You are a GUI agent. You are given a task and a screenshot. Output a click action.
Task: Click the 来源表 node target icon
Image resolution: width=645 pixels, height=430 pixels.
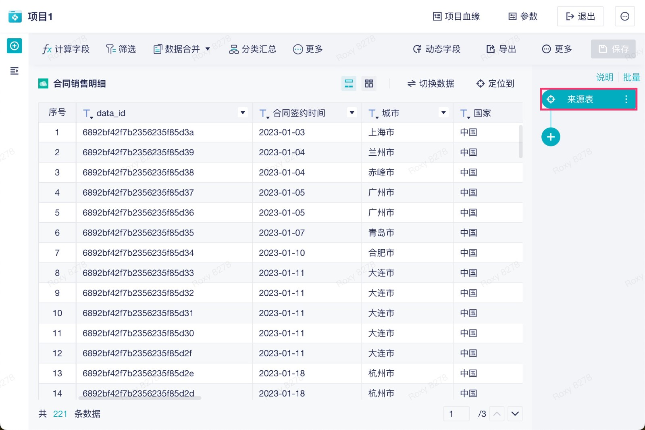click(551, 99)
